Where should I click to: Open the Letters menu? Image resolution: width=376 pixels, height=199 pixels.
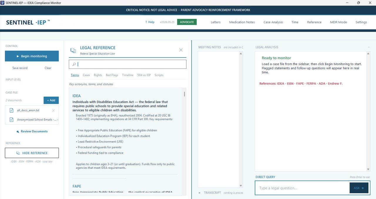tap(216, 22)
